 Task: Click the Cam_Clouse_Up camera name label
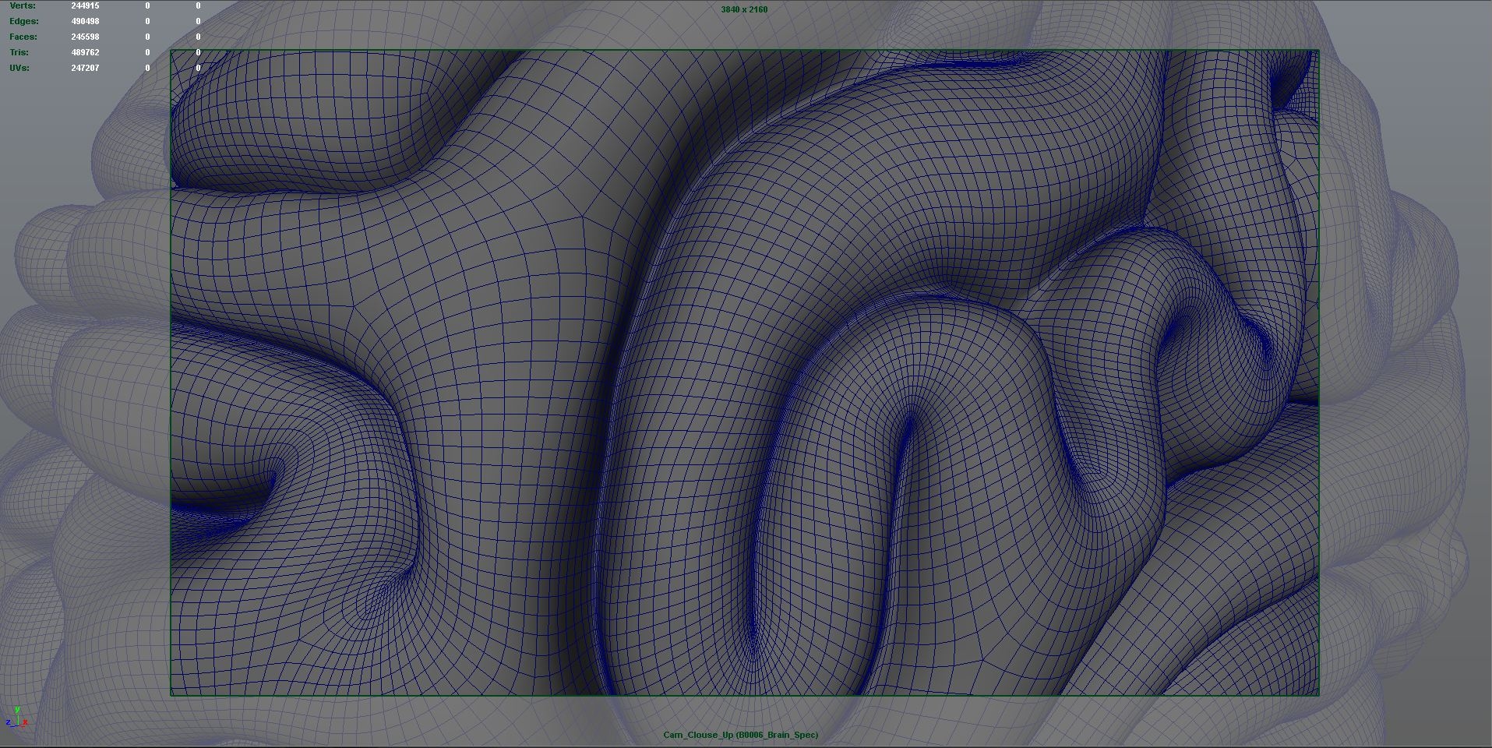point(740,735)
